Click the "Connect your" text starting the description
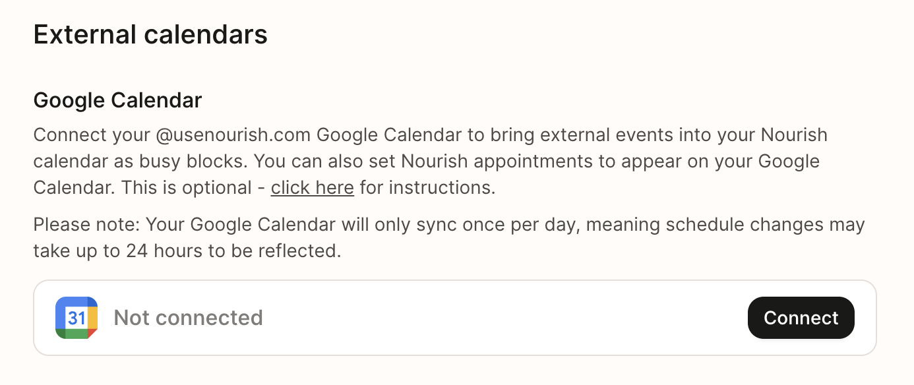This screenshot has height=385, width=914. click(x=92, y=135)
